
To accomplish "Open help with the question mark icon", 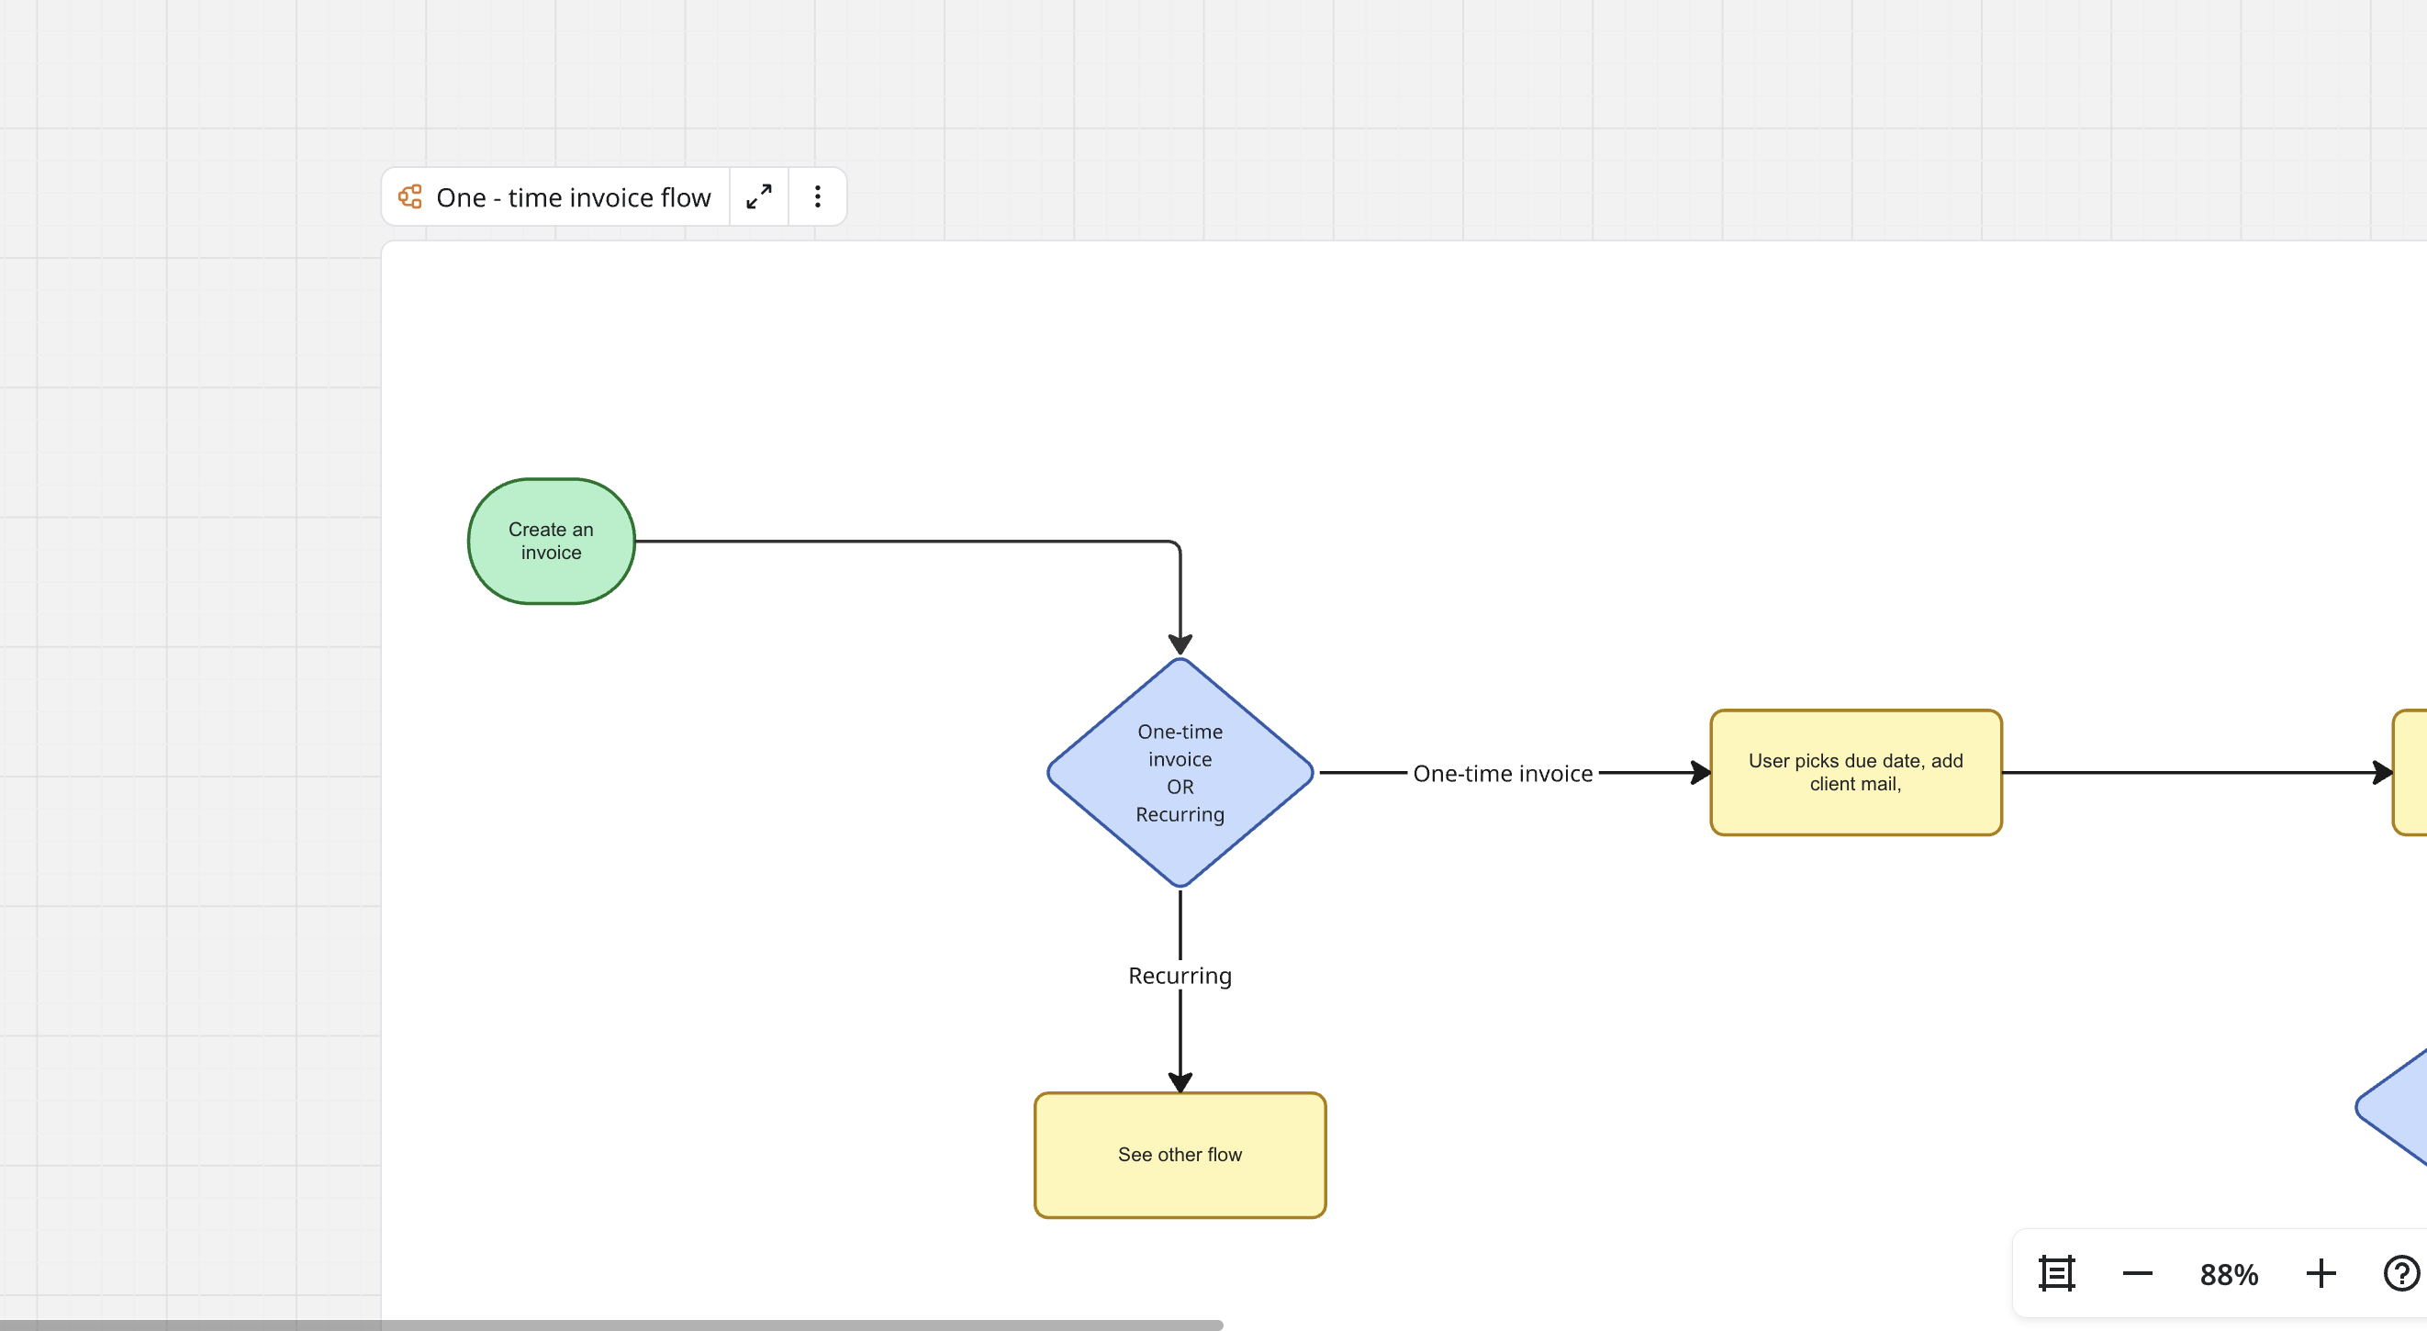I will click(2400, 1273).
